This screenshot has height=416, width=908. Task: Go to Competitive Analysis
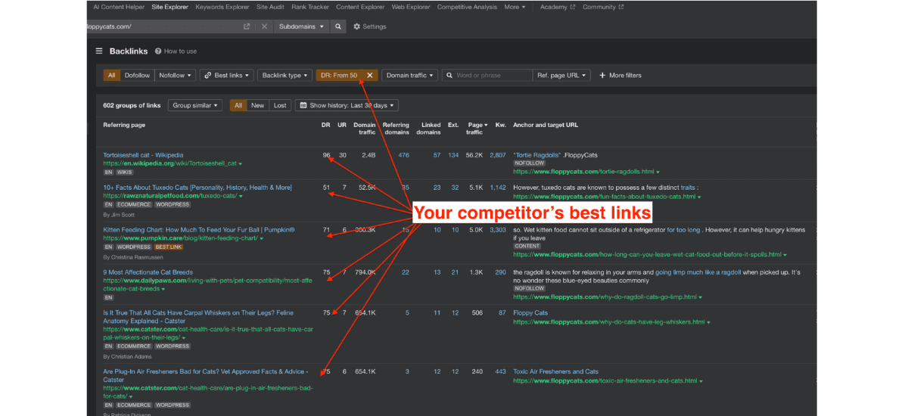(468, 7)
